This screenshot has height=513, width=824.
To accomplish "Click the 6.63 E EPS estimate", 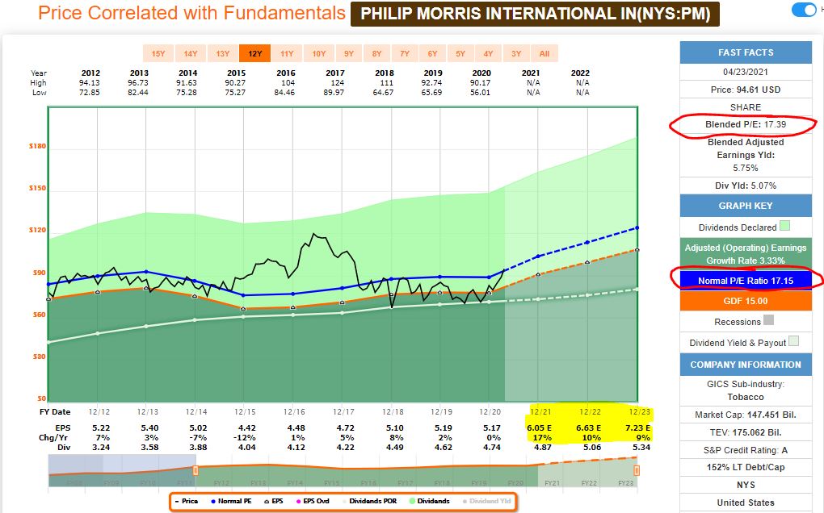I will 589,428.
